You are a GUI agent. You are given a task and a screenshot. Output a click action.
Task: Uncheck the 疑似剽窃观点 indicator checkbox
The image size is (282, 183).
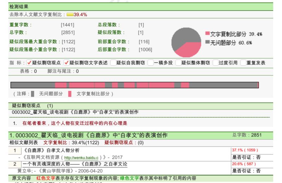point(29,63)
